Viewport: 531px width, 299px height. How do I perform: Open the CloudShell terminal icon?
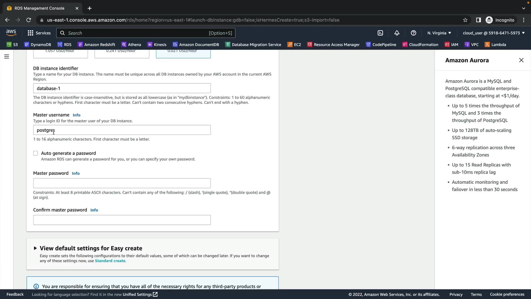click(380, 33)
